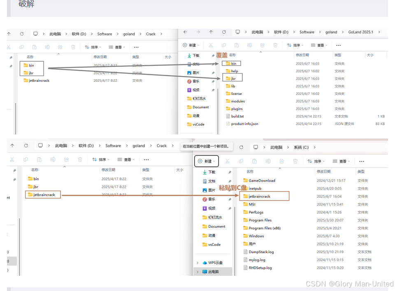Click the Share icon in the lower Crack window toolbar
This screenshot has width=395, height=291.
[67, 159]
